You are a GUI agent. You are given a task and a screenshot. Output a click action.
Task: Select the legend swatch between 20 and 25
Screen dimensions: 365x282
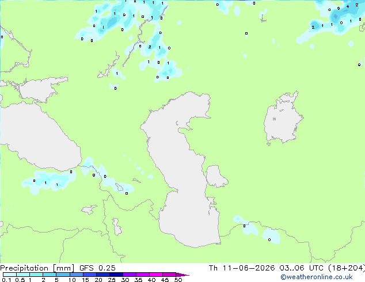point(103,275)
